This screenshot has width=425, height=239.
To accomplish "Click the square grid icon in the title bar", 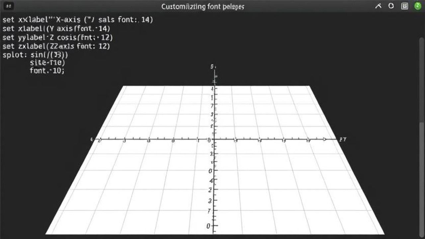I will [x=404, y=6].
